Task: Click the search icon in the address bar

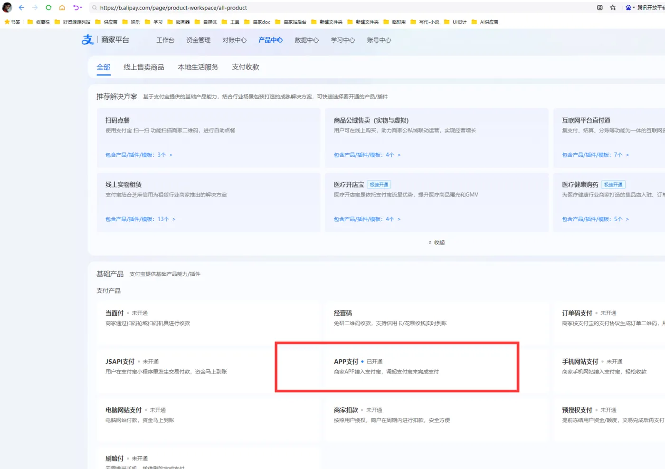Action: pos(95,8)
